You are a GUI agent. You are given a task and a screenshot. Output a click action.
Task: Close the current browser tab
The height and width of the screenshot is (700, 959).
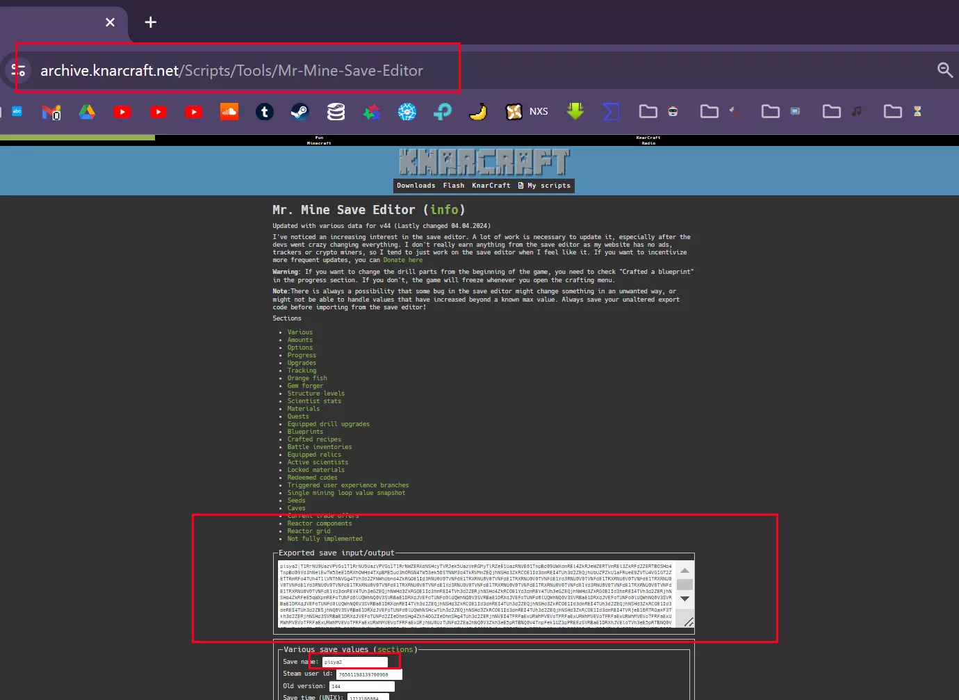(110, 22)
